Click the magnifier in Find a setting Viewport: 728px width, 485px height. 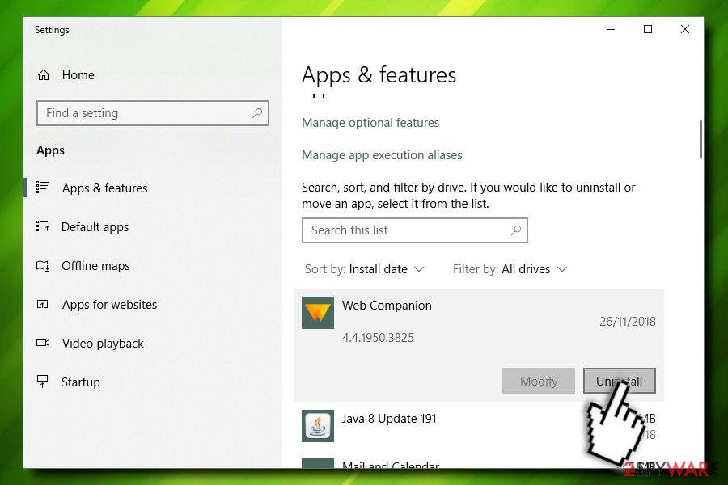coord(257,113)
